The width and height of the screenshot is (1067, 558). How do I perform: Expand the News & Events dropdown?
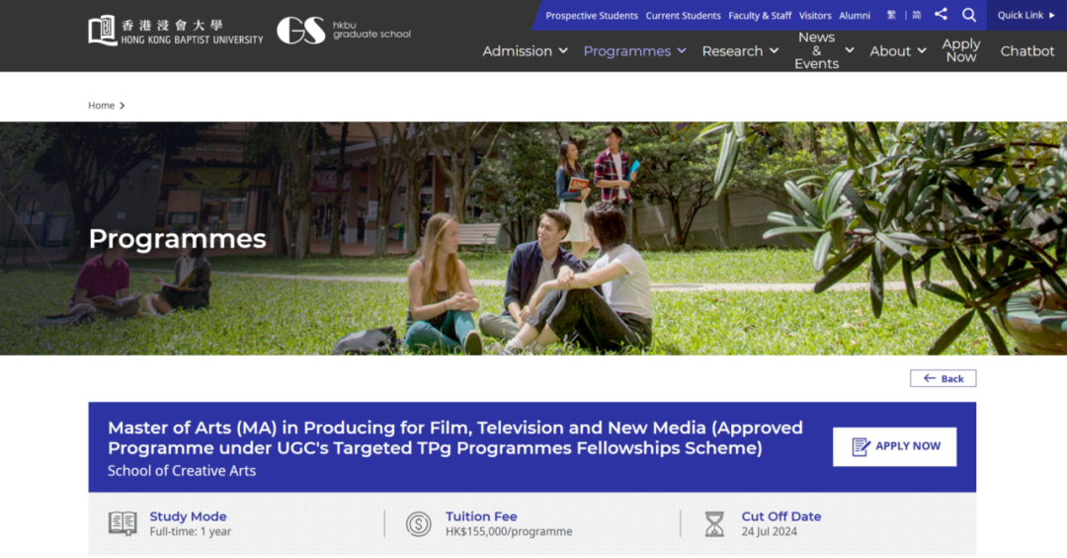pyautogui.click(x=823, y=50)
